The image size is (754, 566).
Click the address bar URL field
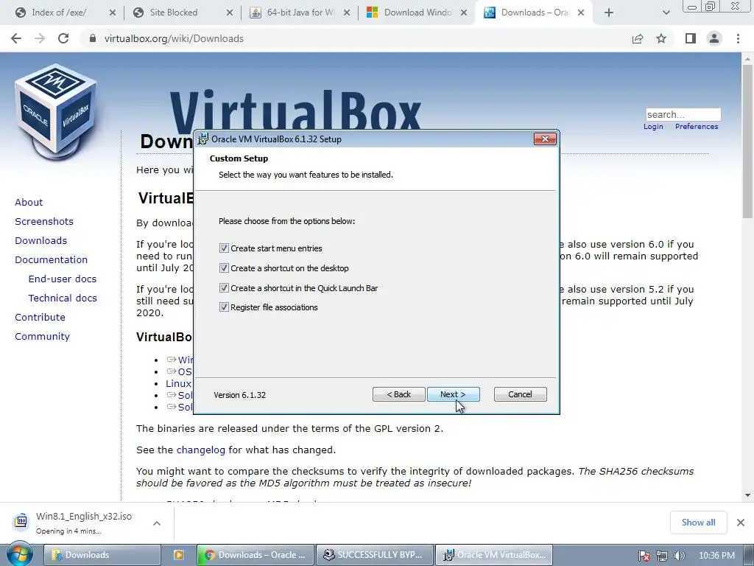356,38
